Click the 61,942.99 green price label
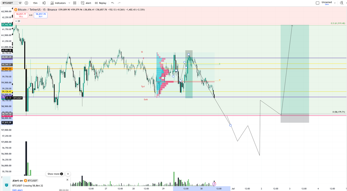Screen dimensions: 347x191 [6, 25]
